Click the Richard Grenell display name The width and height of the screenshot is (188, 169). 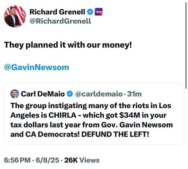[57, 12]
